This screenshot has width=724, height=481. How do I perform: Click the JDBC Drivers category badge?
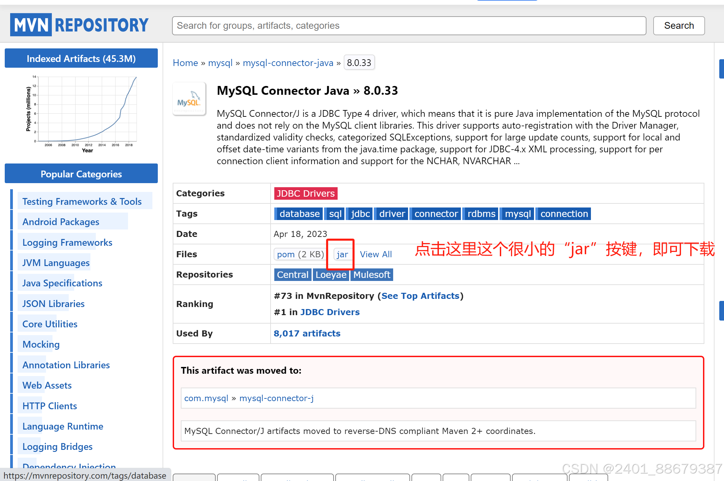305,194
